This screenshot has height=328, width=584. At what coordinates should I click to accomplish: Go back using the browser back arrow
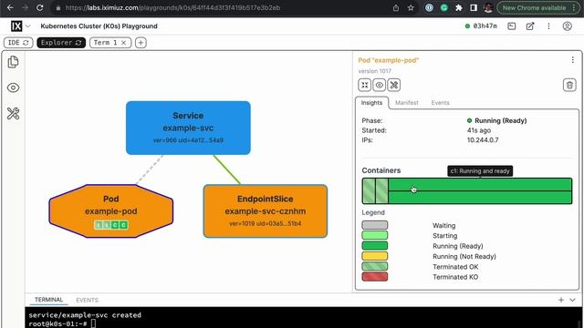click(10, 8)
